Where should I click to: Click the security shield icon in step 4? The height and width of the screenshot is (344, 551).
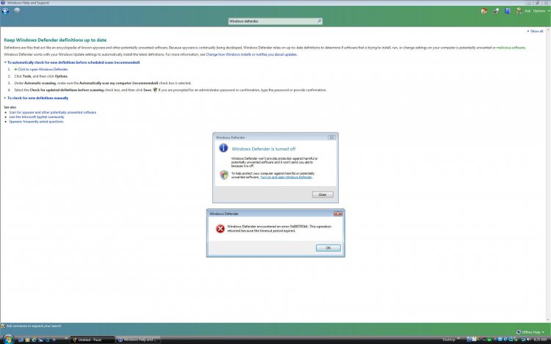(x=155, y=89)
